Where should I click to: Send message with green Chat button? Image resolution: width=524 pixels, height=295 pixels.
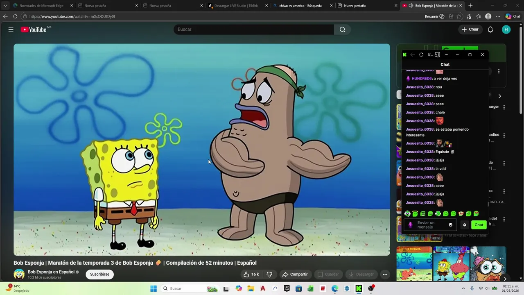coord(479,225)
